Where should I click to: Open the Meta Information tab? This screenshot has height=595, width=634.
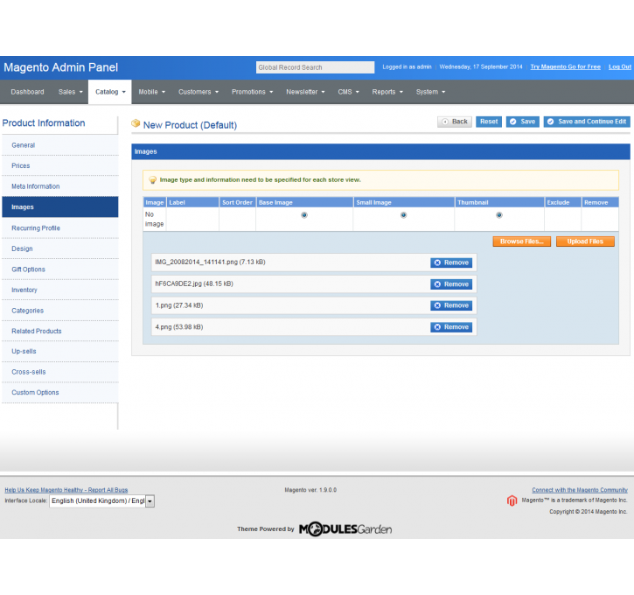click(60, 186)
